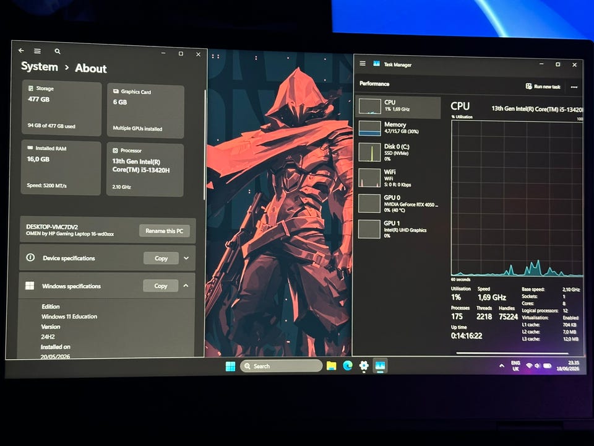Click DESKTOP-VMC7DV2 device name
The width and height of the screenshot is (594, 446).
[x=52, y=227]
